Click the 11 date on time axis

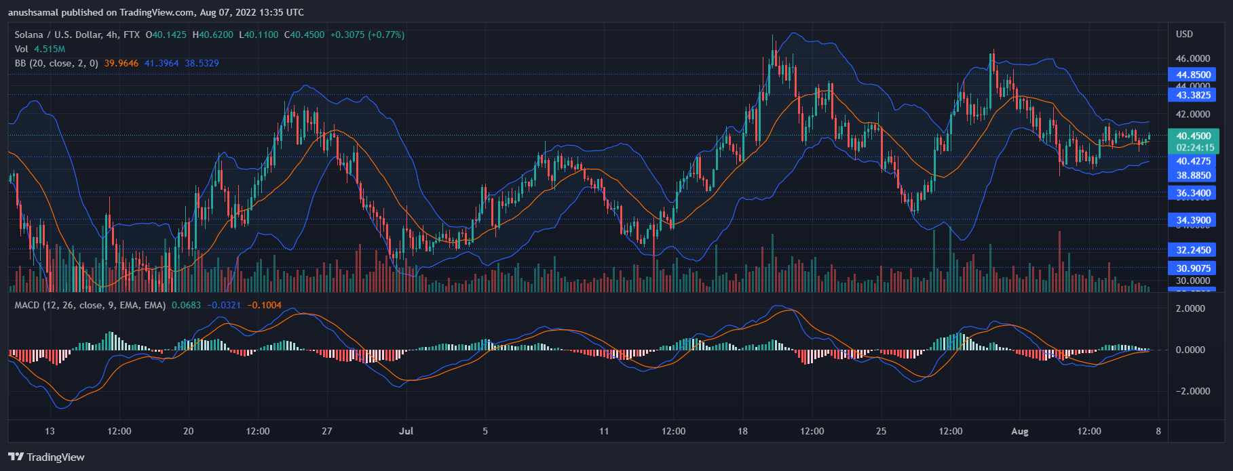[x=604, y=431]
